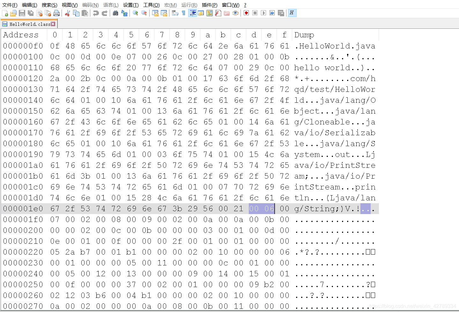Click dump text 'hello world..)..'

click(x=335, y=68)
